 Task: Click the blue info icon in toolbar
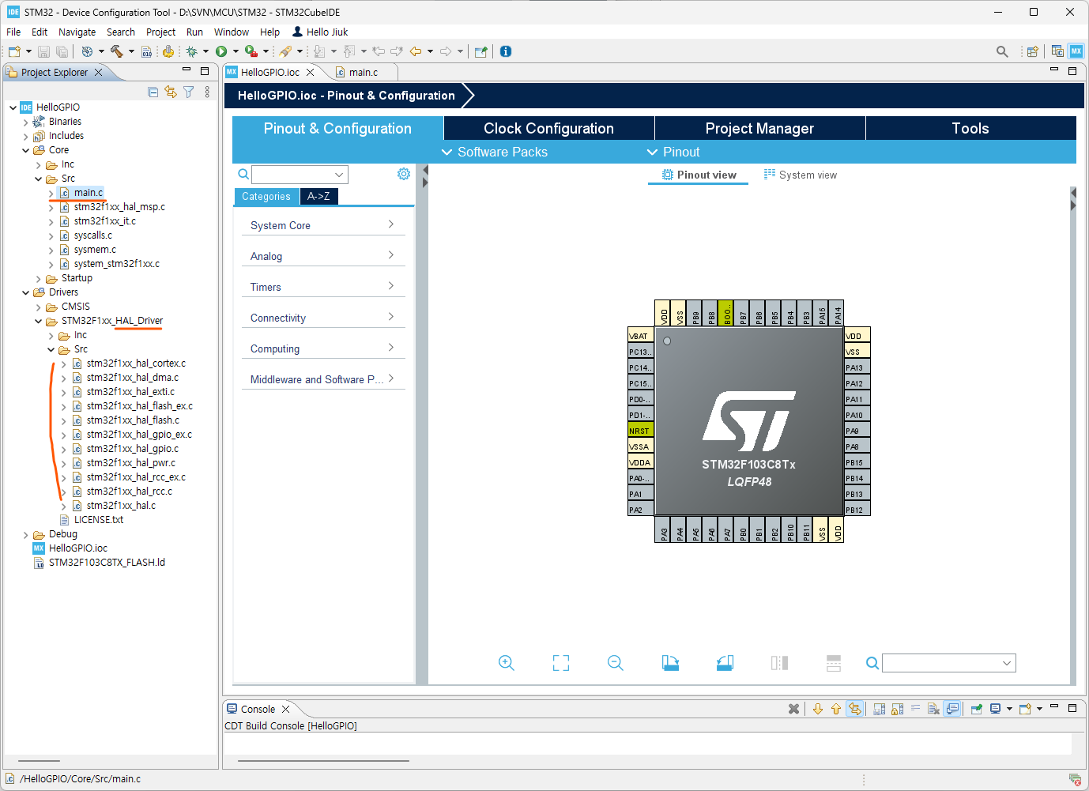click(x=506, y=51)
